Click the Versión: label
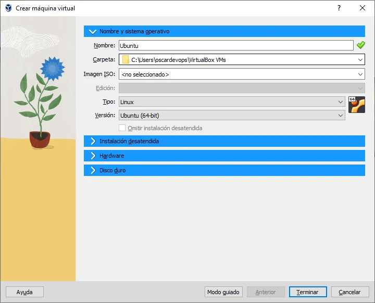The width and height of the screenshot is (375, 303). click(105, 115)
